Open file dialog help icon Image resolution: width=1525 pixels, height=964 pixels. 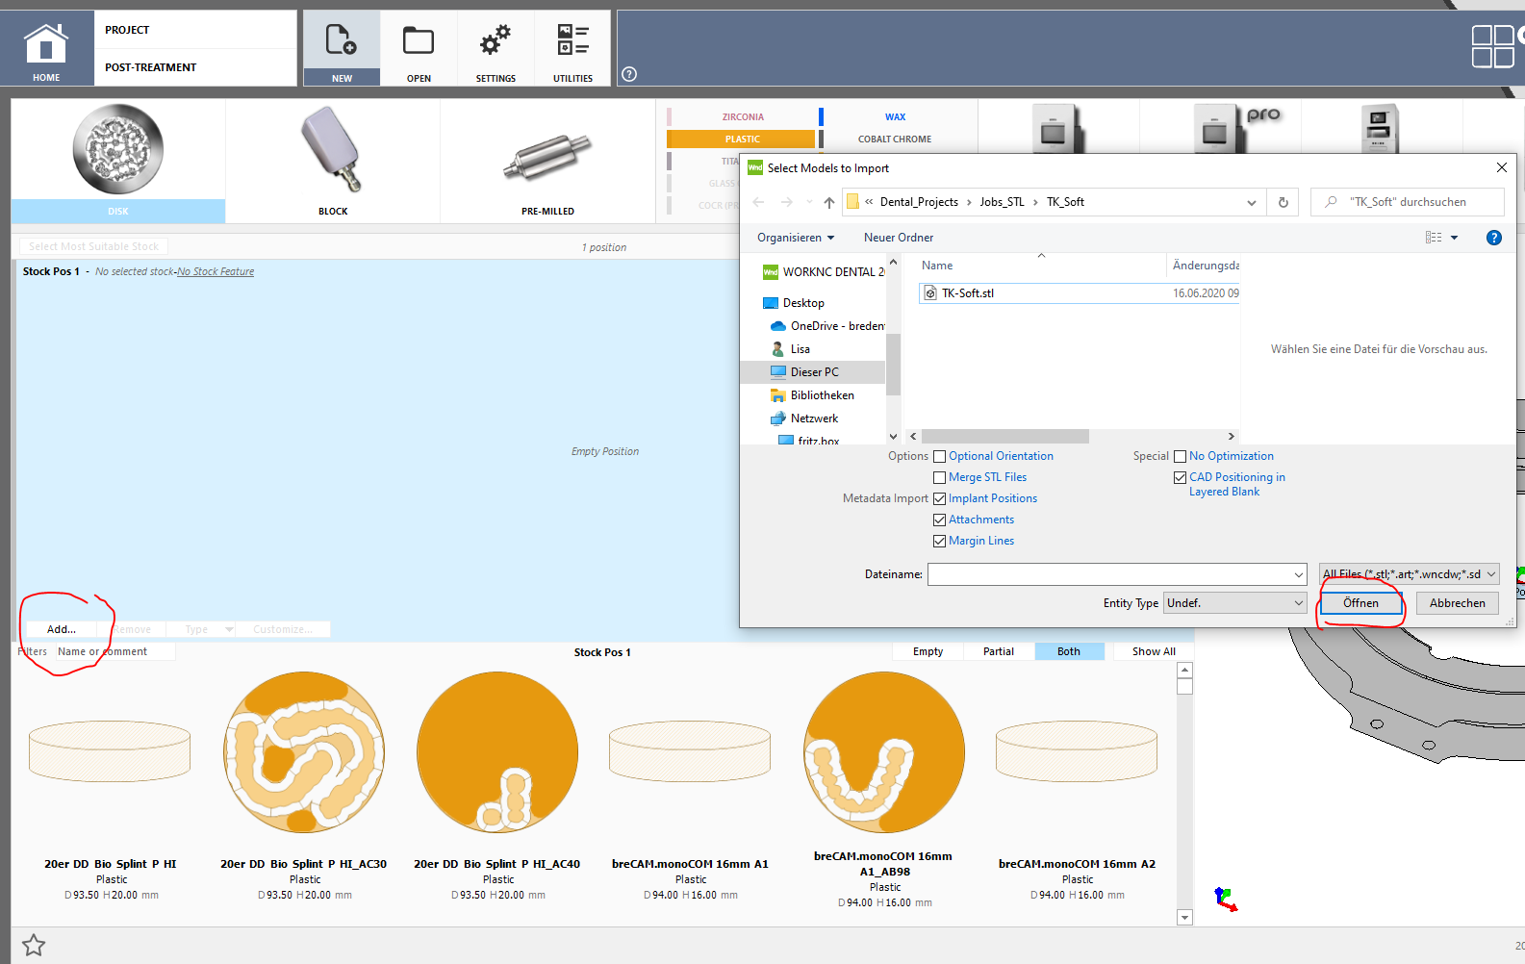(x=1493, y=238)
